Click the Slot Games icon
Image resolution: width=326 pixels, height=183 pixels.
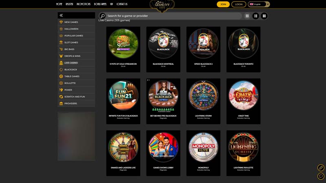tap(61, 42)
